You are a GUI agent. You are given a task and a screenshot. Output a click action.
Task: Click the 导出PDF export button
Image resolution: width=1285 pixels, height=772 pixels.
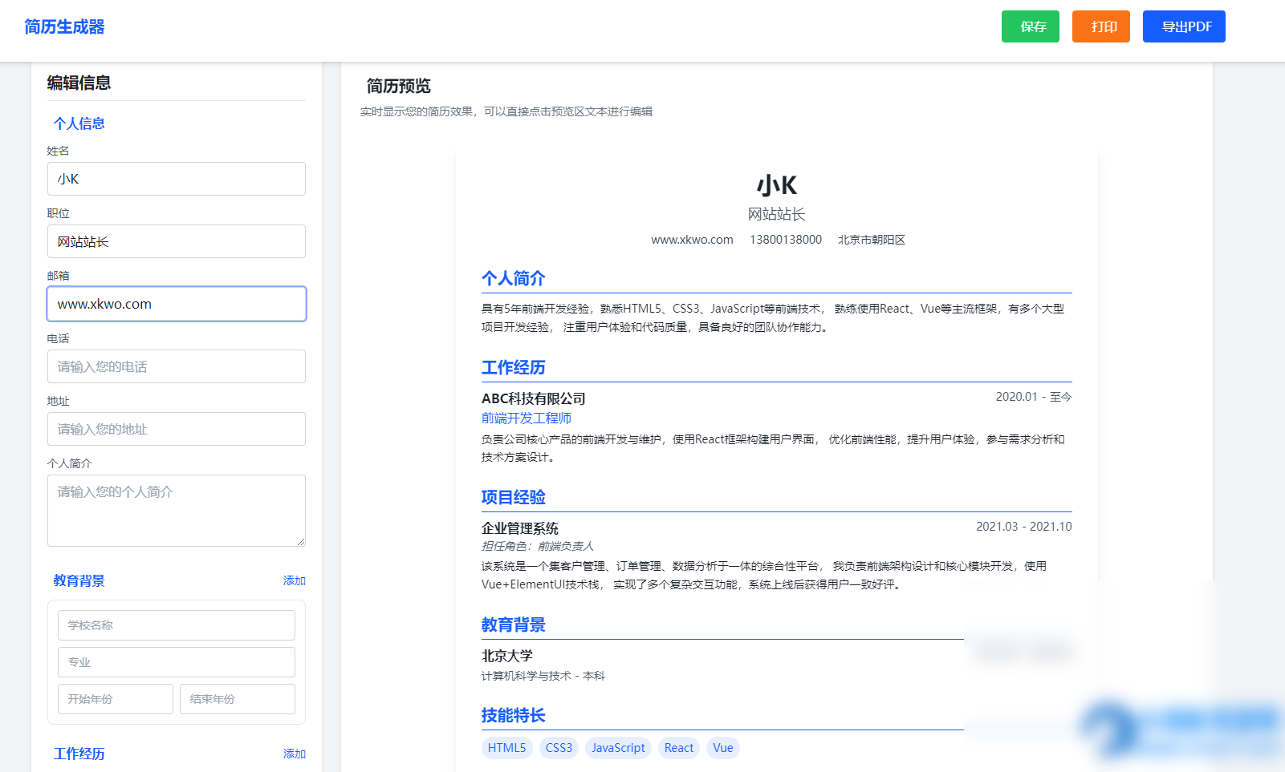[x=1183, y=26]
